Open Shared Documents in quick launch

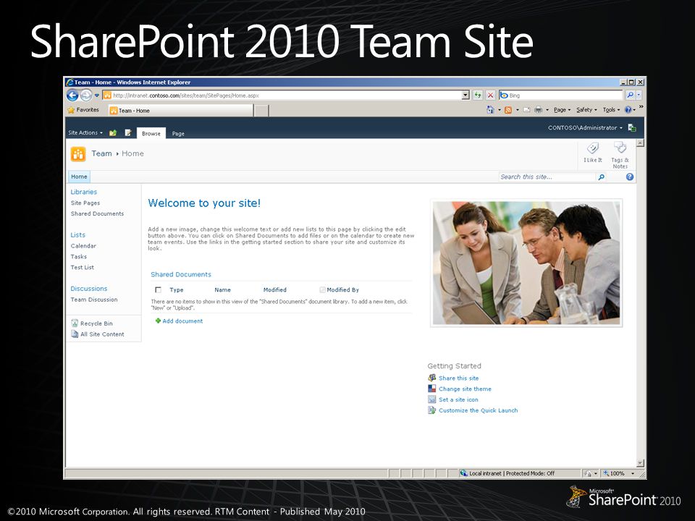pyautogui.click(x=97, y=213)
